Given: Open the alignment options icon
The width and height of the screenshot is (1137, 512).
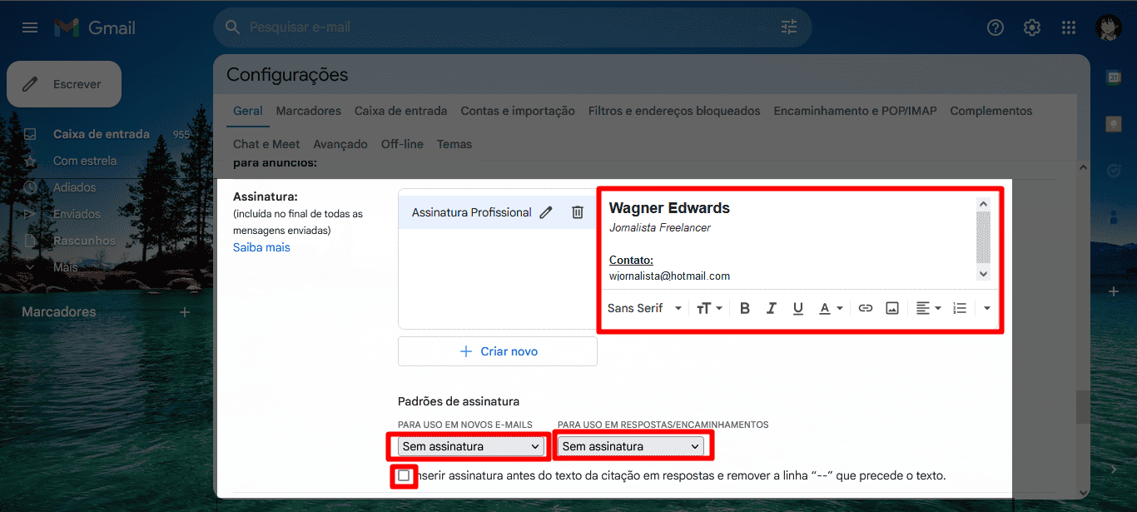Looking at the screenshot, I should tap(926, 307).
